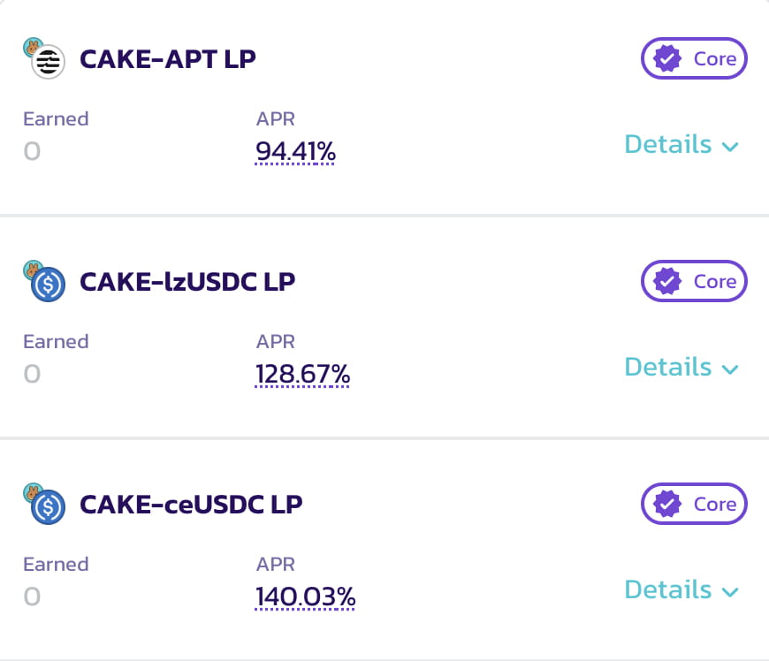The width and height of the screenshot is (769, 661).
Task: Click the USDC dollar coin icon on CAKE-lzUSDC
Action: point(47,285)
